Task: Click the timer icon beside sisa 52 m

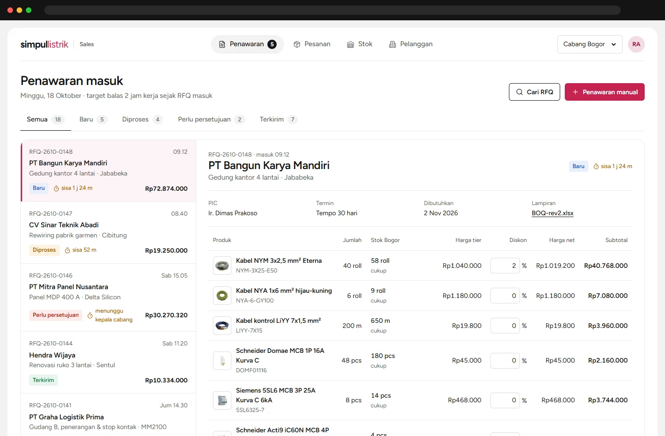Action: tap(67, 250)
